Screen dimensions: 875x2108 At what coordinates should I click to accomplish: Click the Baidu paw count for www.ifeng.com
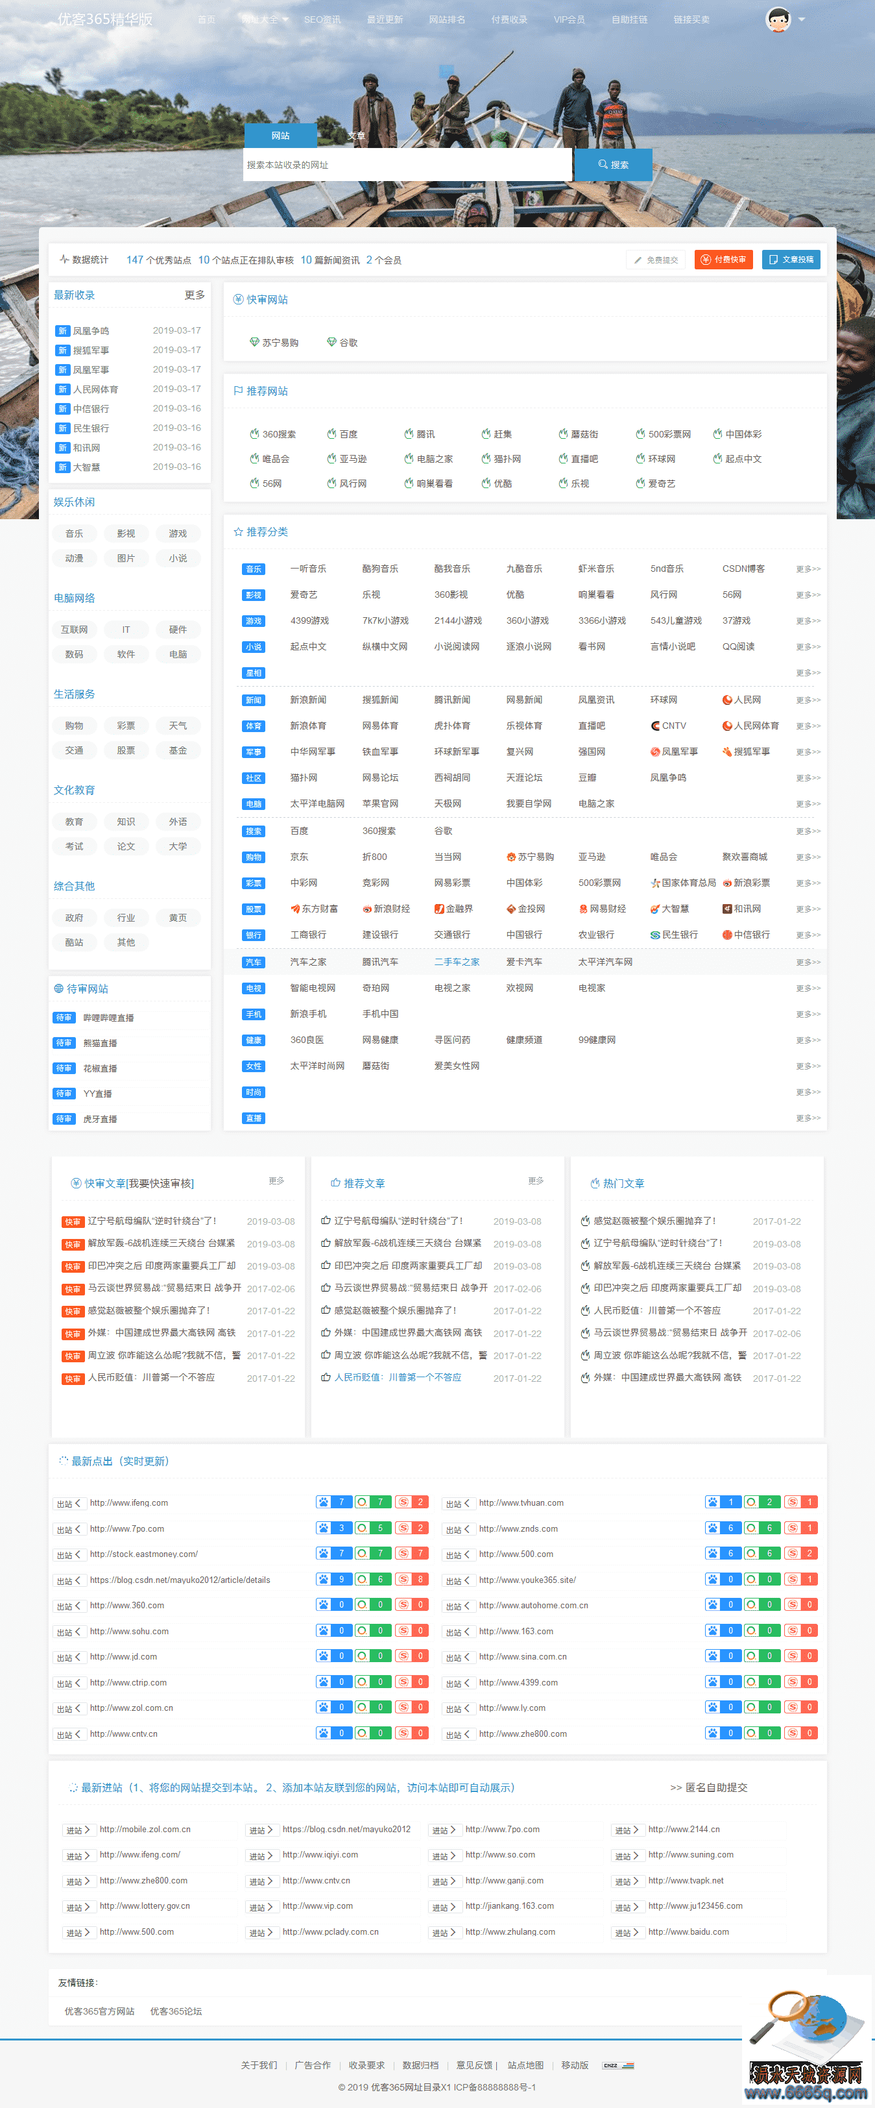[x=335, y=1502]
